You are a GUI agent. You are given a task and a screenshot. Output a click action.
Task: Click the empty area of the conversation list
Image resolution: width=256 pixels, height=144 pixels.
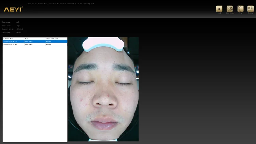pos(35,96)
